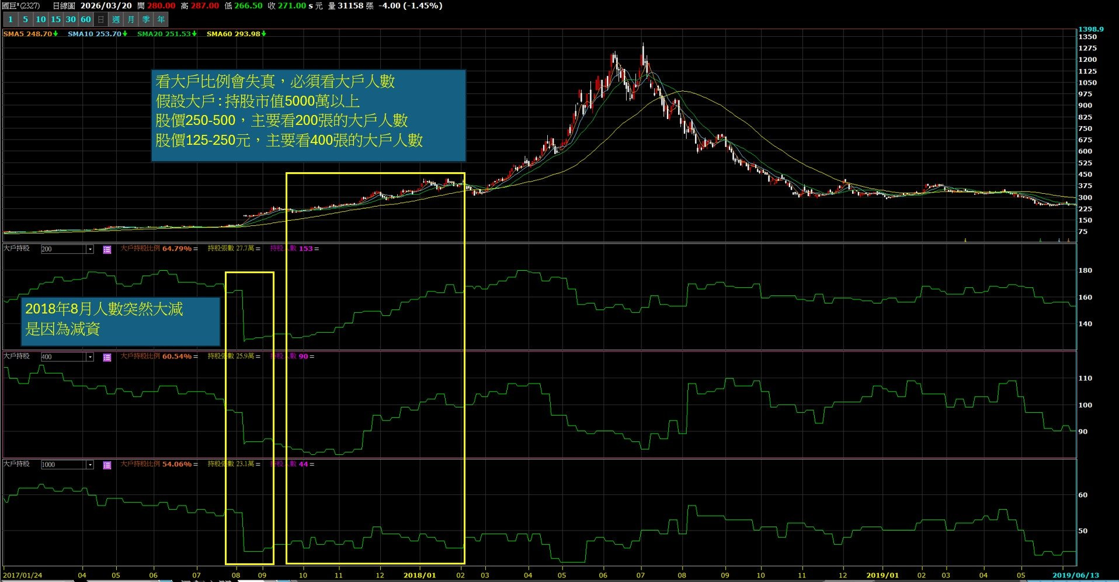This screenshot has height=582, width=1119.
Task: Select the daily (日) period toggle
Action: point(101,19)
